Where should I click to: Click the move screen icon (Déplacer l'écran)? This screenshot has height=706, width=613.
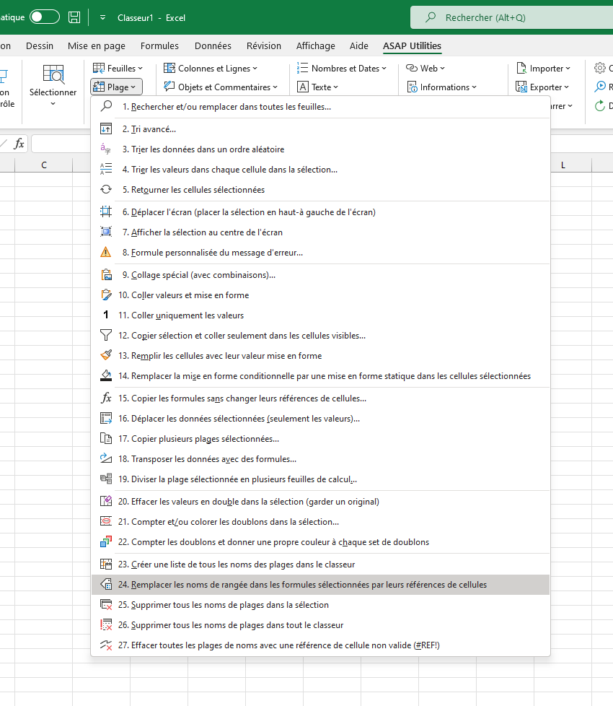(x=106, y=212)
